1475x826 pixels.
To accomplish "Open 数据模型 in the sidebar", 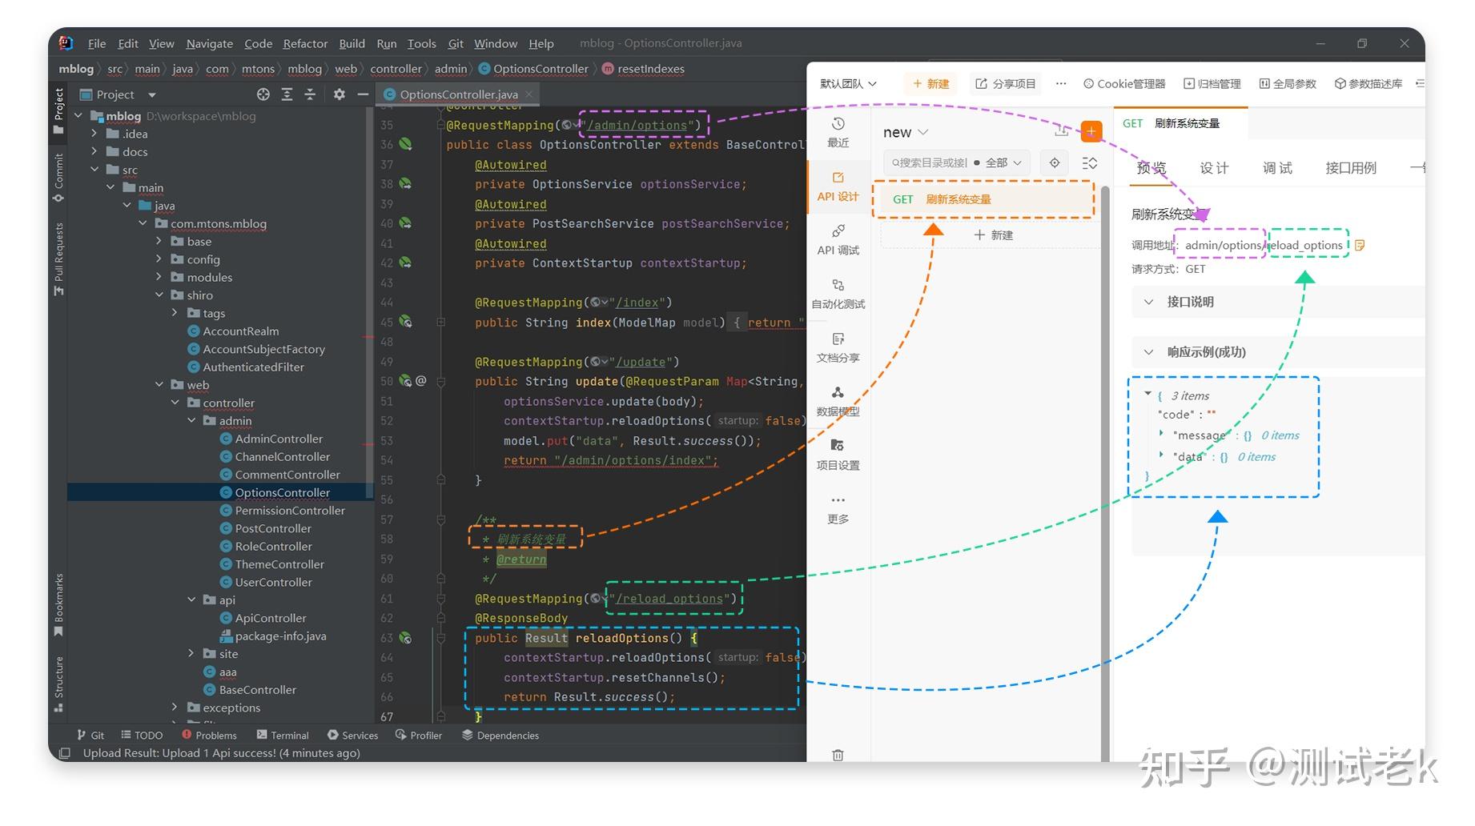I will tap(838, 401).
